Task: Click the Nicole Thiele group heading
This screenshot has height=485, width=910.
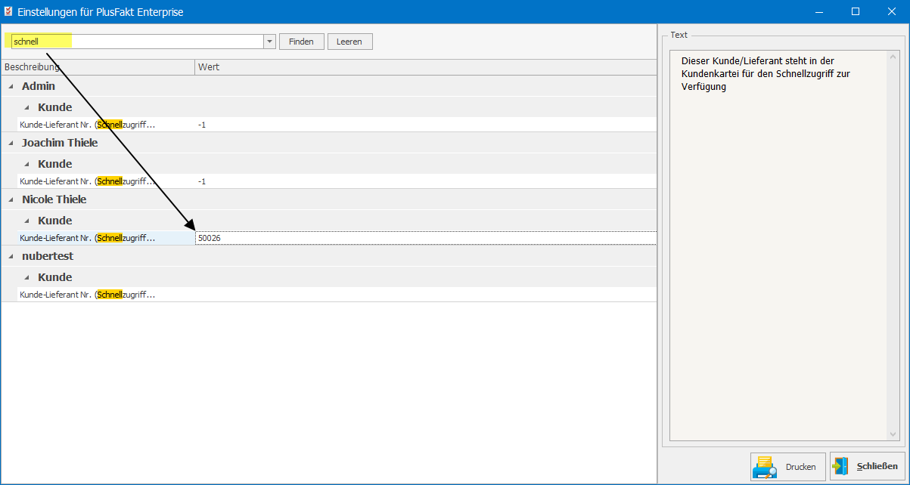Action: (x=54, y=199)
